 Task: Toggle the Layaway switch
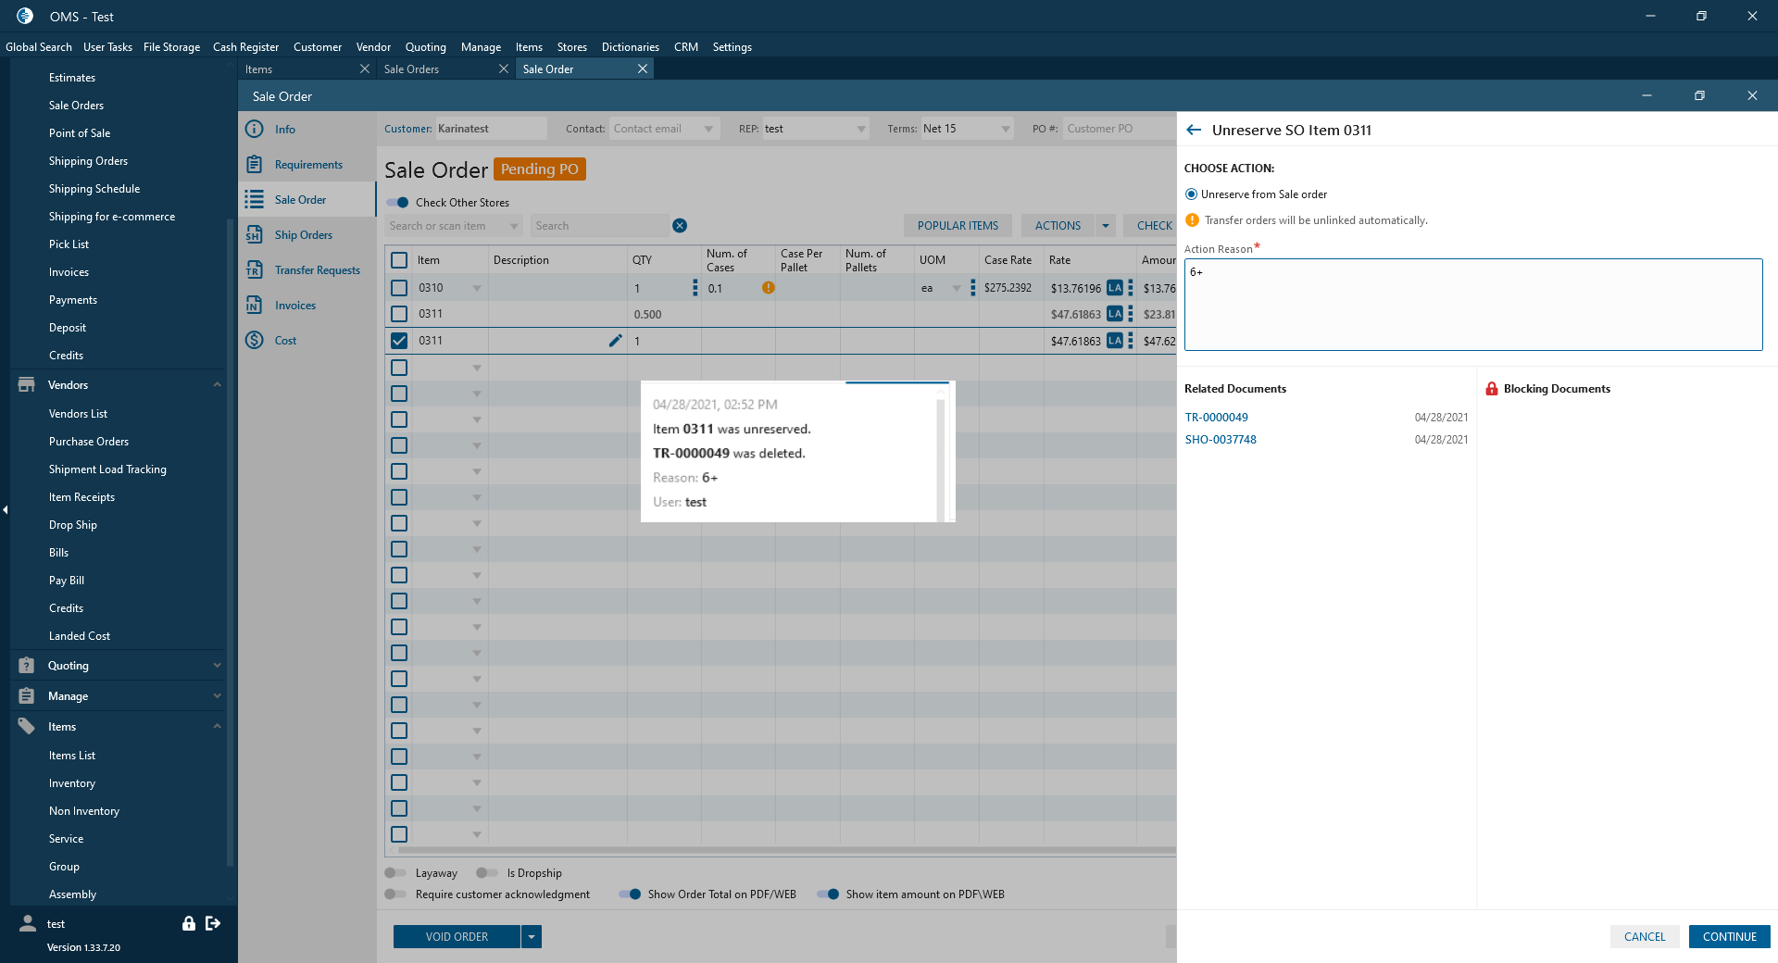tap(395, 873)
